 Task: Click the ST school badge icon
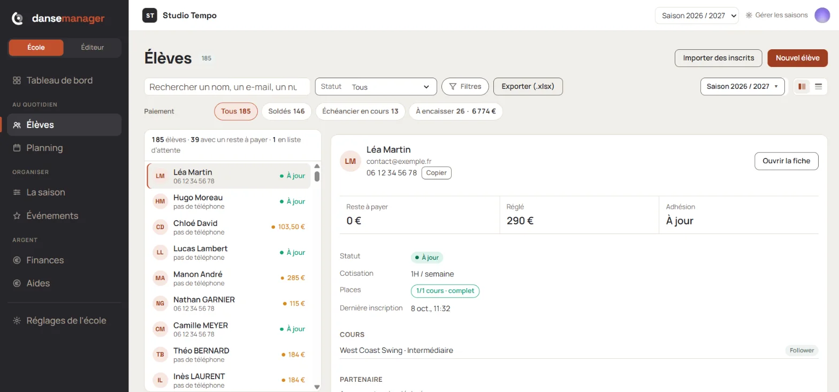(150, 16)
